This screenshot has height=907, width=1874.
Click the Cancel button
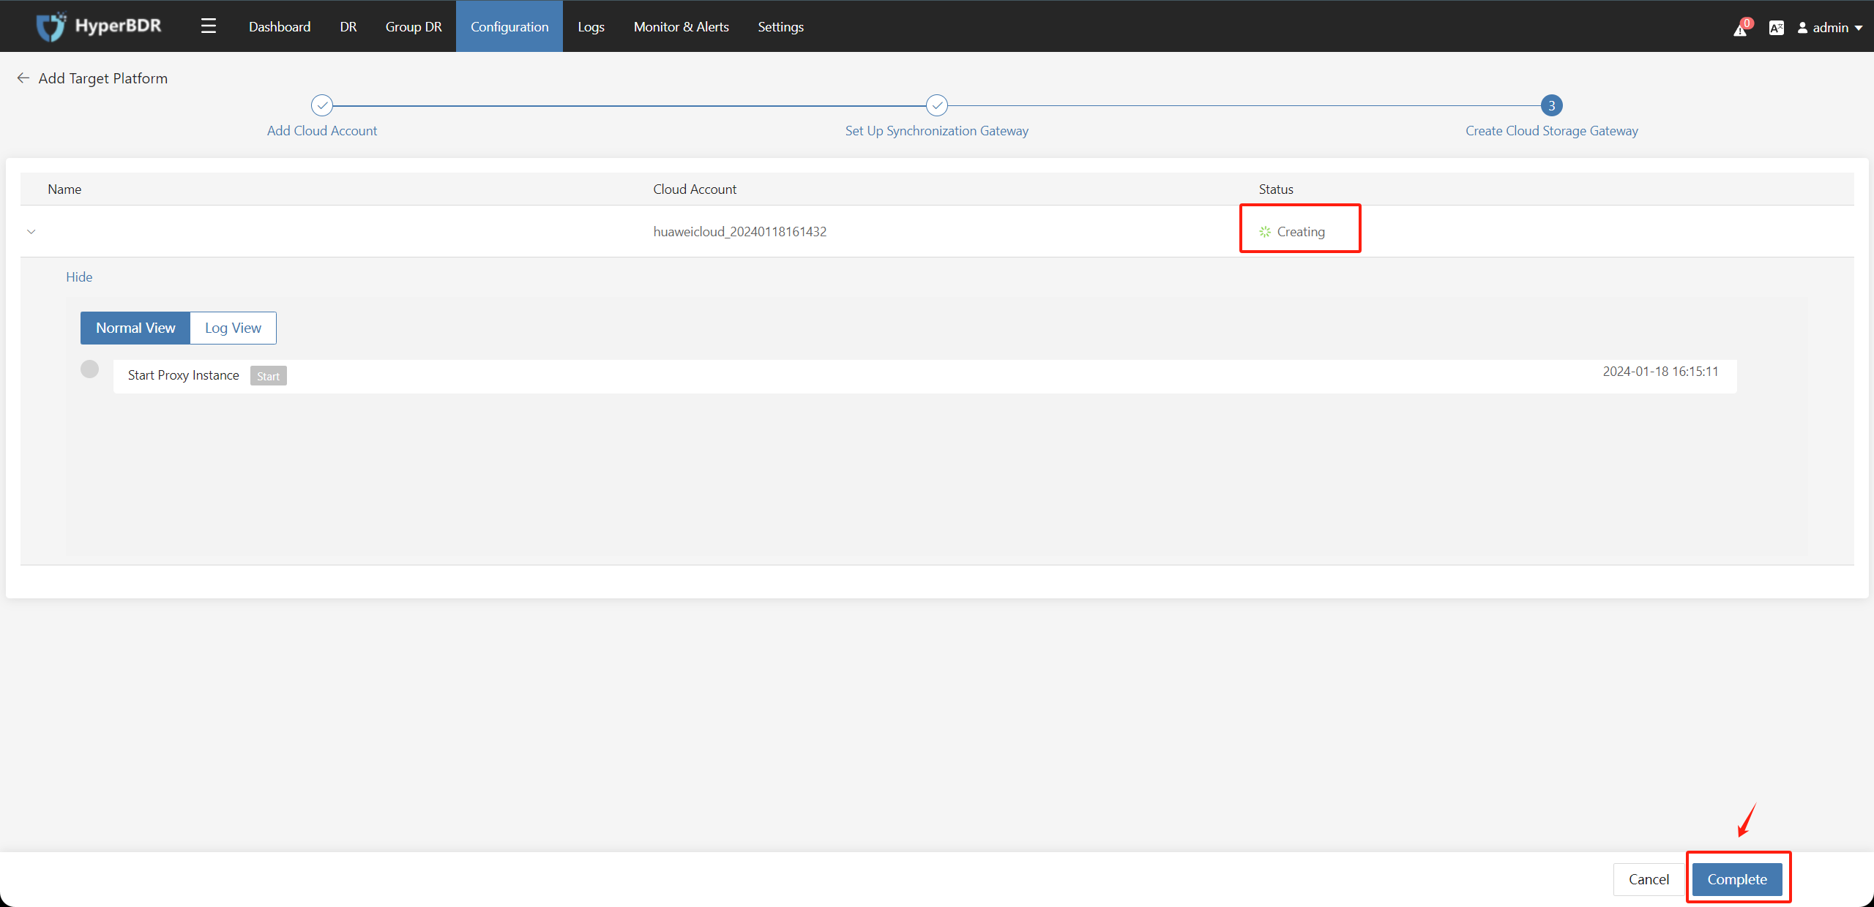click(x=1649, y=879)
